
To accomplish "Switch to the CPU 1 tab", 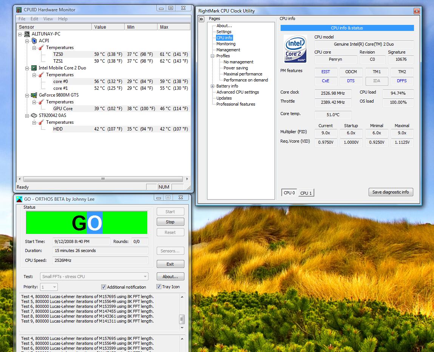I will (306, 193).
